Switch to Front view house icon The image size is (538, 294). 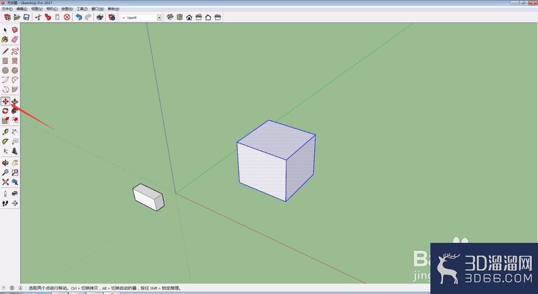point(189,17)
